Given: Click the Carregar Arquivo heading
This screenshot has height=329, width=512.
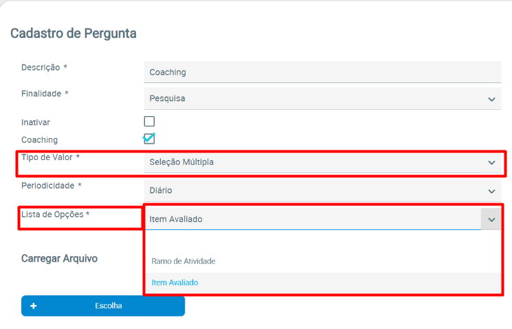Looking at the screenshot, I should pyautogui.click(x=59, y=258).
